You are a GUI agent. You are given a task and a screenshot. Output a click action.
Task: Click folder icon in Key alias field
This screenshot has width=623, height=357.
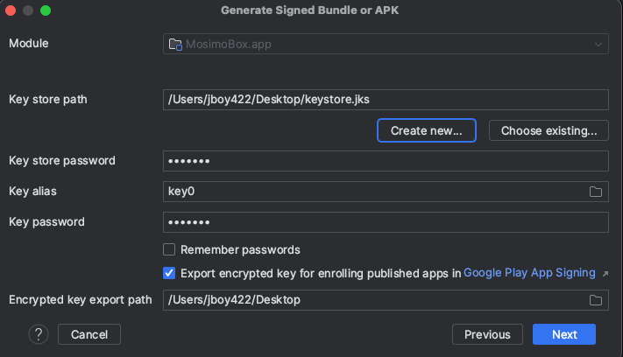pyautogui.click(x=596, y=192)
